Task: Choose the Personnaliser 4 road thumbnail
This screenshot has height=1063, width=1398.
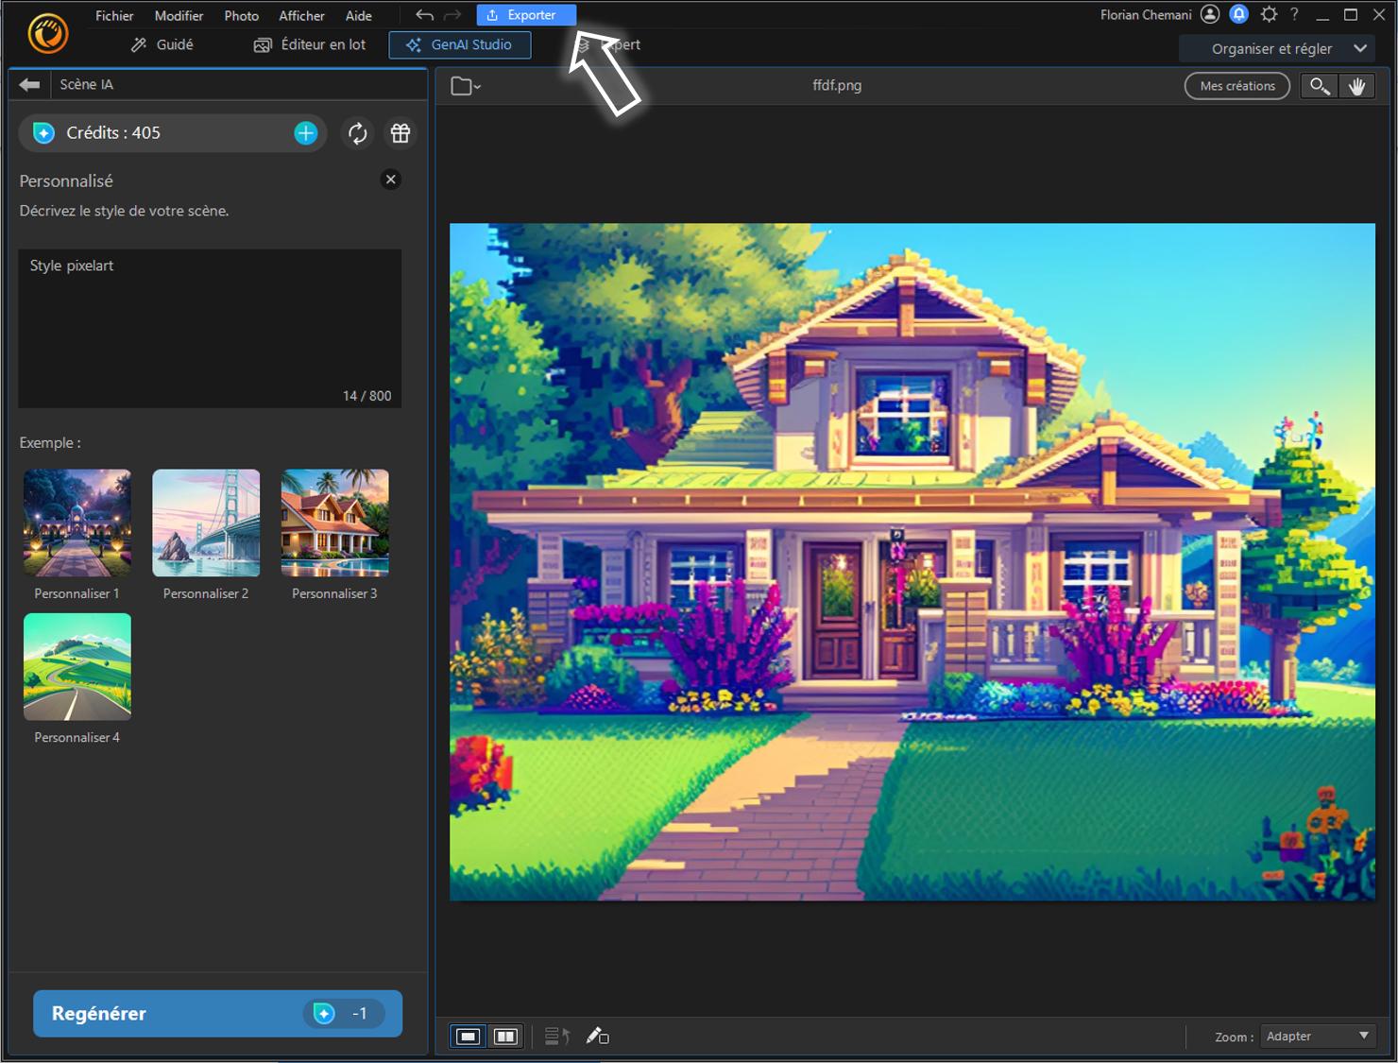Action: (x=77, y=667)
